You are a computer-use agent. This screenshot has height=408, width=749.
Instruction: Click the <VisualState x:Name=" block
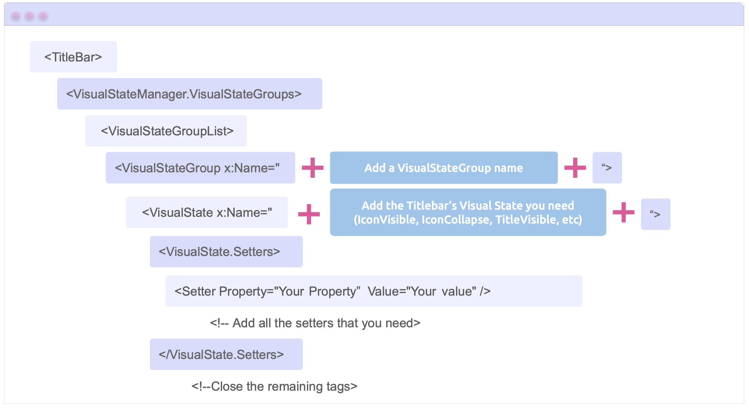click(207, 212)
